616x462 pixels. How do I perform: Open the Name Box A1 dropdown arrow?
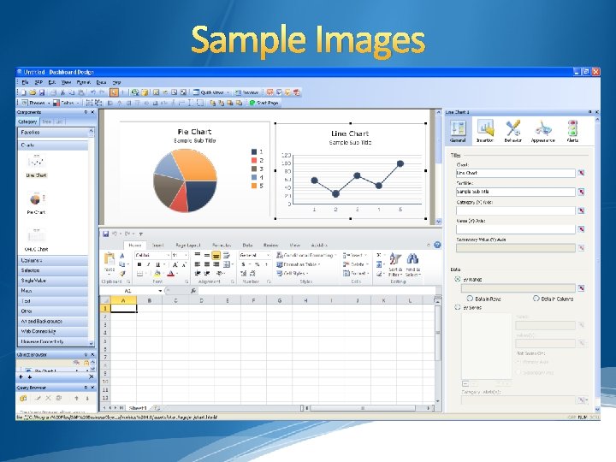[x=160, y=291]
